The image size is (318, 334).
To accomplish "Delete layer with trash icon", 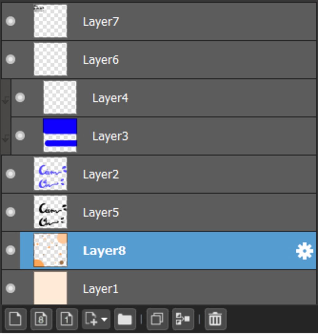I will (215, 319).
